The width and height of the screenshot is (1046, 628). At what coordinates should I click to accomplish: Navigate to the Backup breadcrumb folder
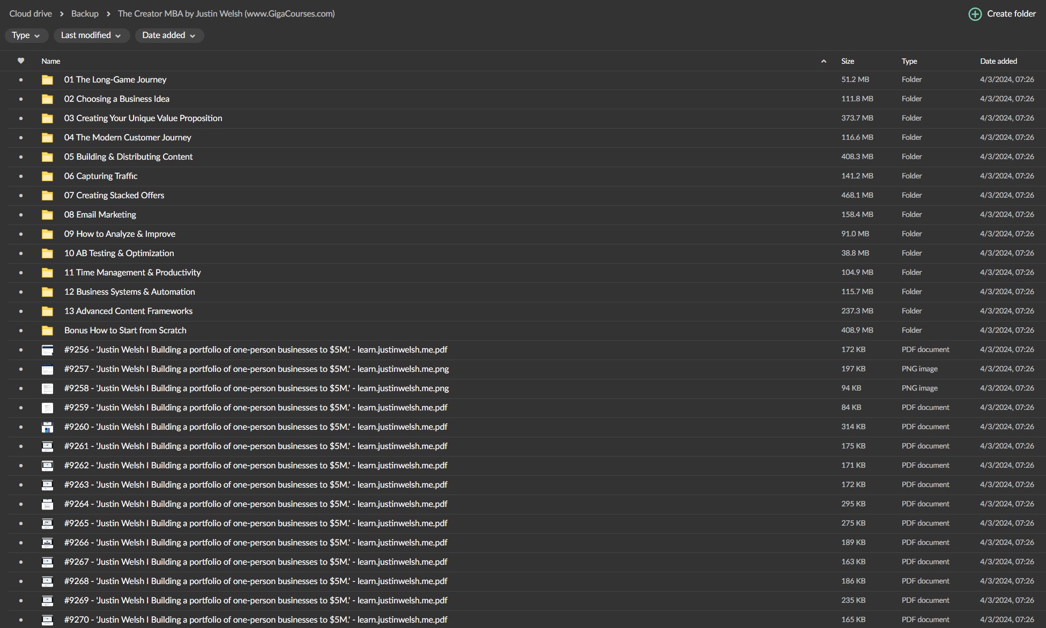point(85,14)
